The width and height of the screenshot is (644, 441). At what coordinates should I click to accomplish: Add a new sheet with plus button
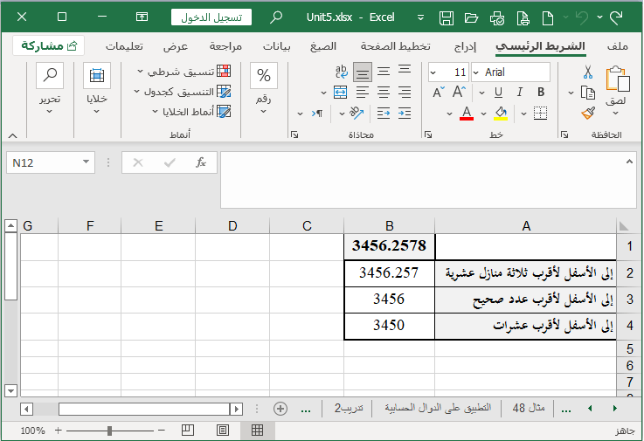pyautogui.click(x=280, y=408)
